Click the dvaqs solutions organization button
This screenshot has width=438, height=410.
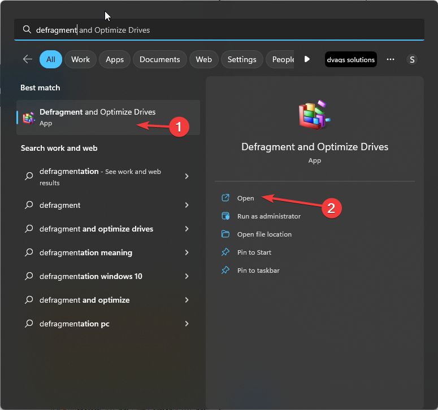point(350,59)
